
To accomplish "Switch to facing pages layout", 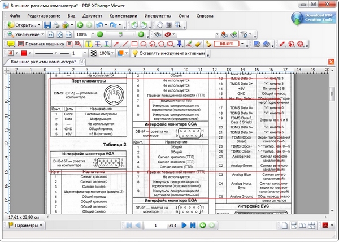I will tap(302, 226).
